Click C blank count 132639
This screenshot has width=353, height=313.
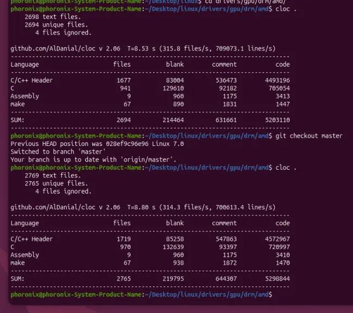click(173, 247)
